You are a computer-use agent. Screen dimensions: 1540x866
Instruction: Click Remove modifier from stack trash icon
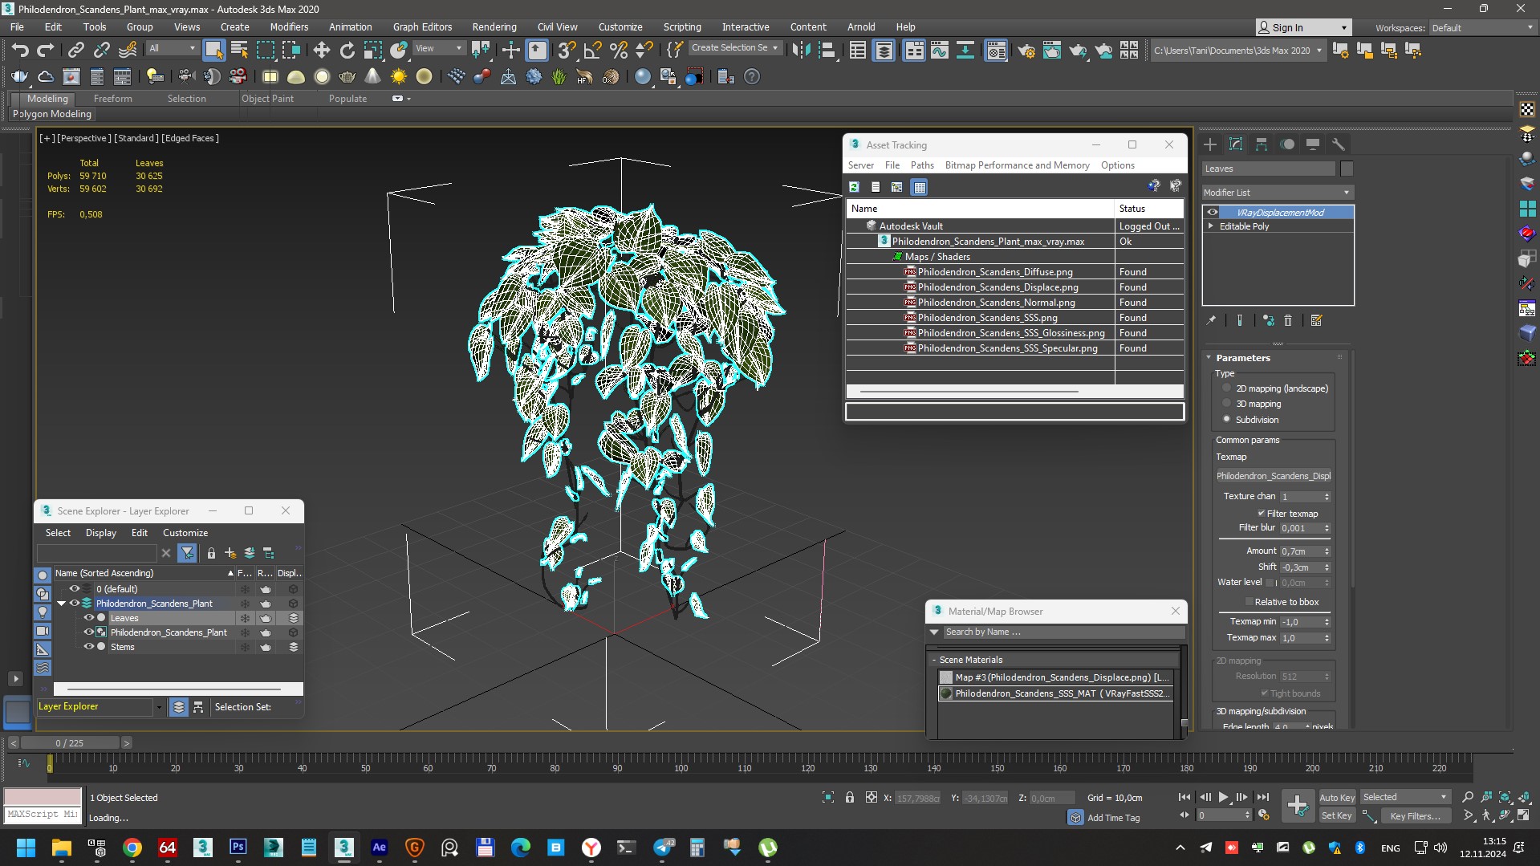click(1288, 320)
